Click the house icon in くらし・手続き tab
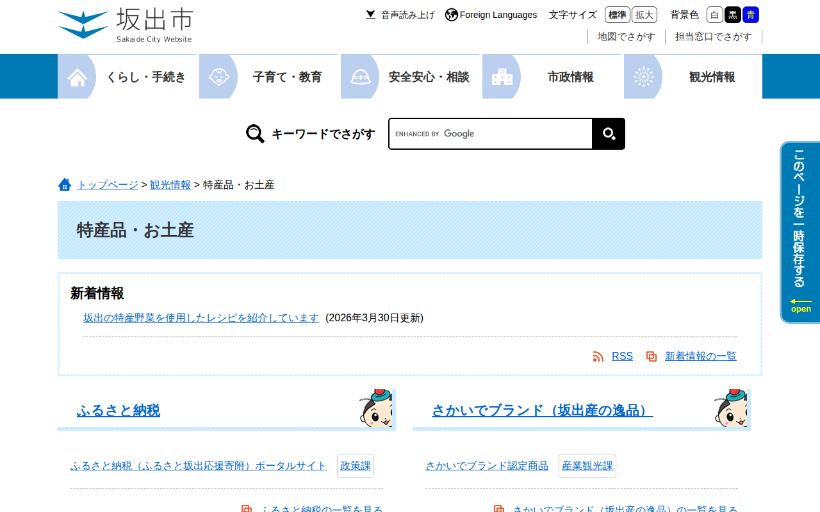This screenshot has height=512, width=820. click(x=78, y=77)
